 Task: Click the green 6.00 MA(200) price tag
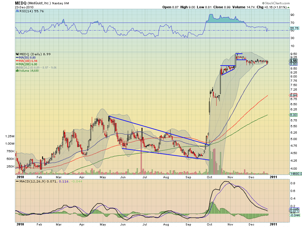point(293,115)
